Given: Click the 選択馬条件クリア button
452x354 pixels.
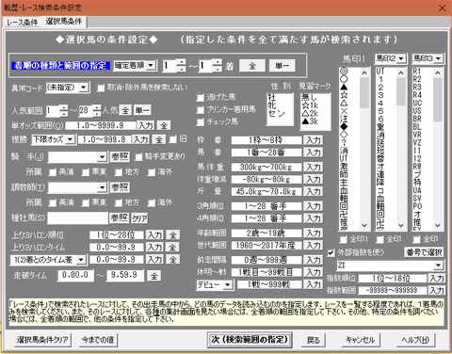Looking at the screenshot, I should [42, 340].
